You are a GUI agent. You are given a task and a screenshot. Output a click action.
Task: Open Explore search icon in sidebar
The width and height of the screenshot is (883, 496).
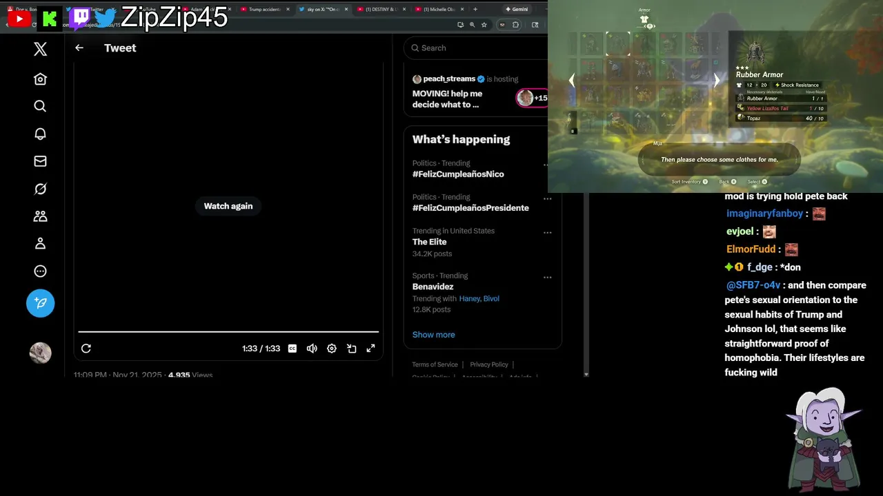tap(40, 106)
